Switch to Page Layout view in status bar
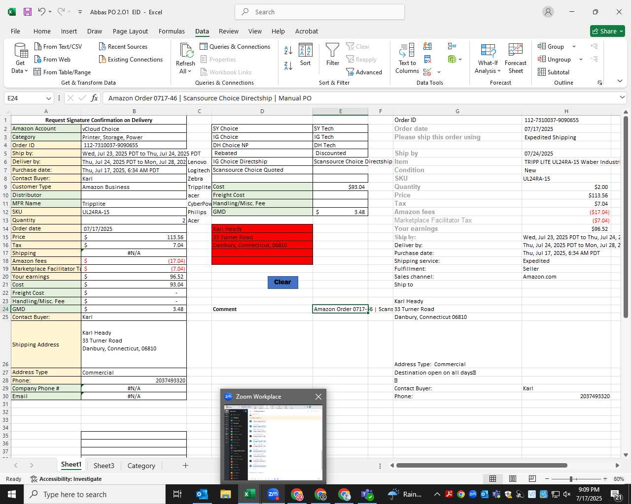This screenshot has width=631, height=504. pyautogui.click(x=512, y=478)
